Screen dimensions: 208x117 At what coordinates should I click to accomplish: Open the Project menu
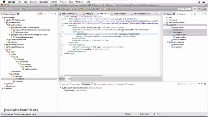[63, 2]
